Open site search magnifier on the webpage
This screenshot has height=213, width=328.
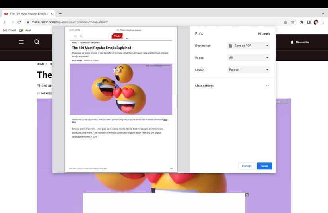pos(37,42)
